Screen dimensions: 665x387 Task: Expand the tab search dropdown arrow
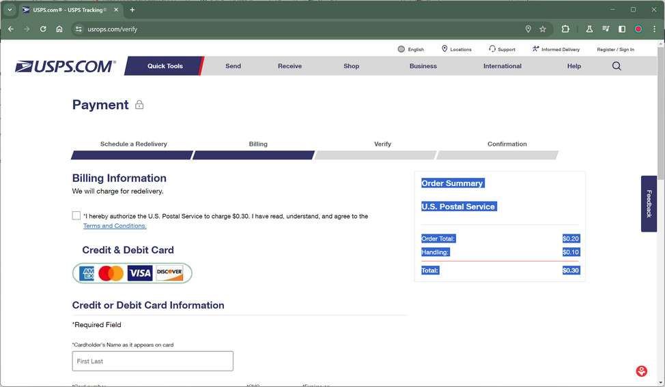(x=10, y=10)
